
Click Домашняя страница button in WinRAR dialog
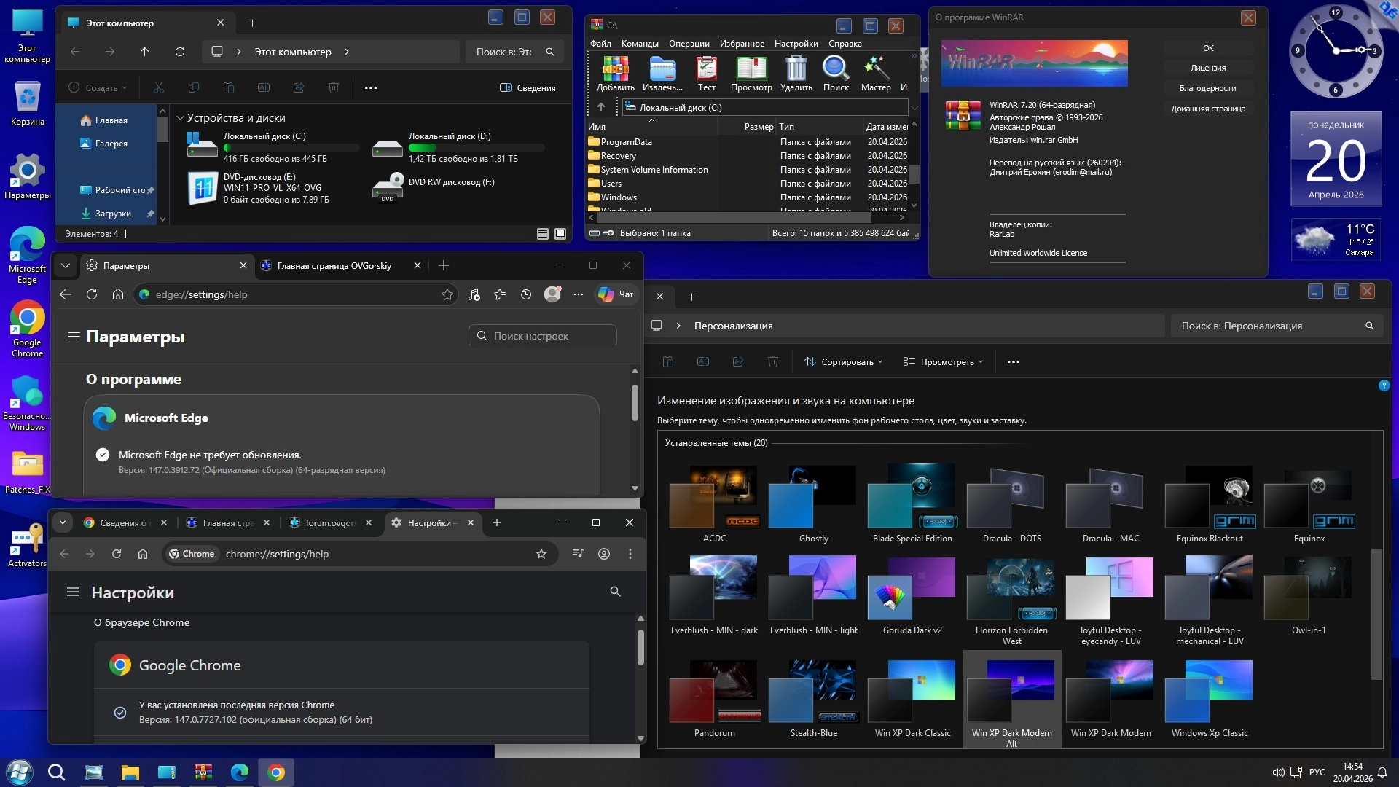1208,109
